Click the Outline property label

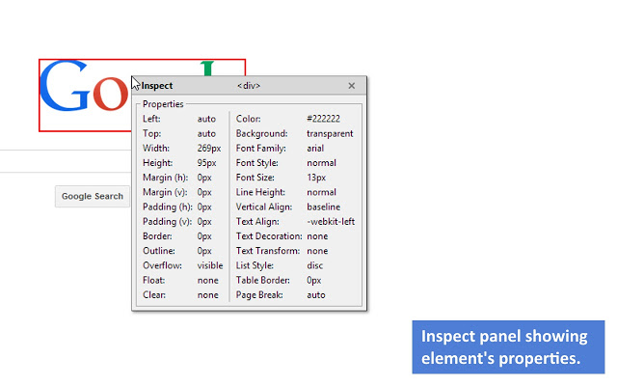tap(159, 251)
